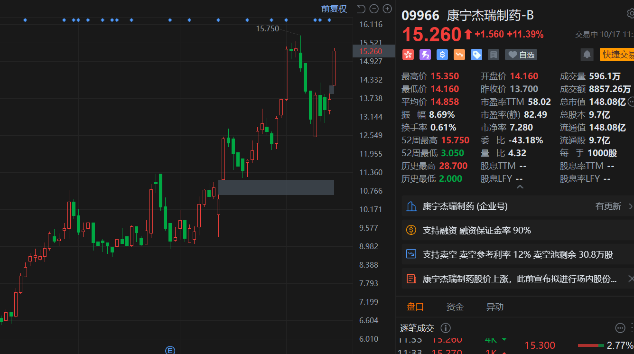Click the blue dollar sign icon

click(x=442, y=55)
